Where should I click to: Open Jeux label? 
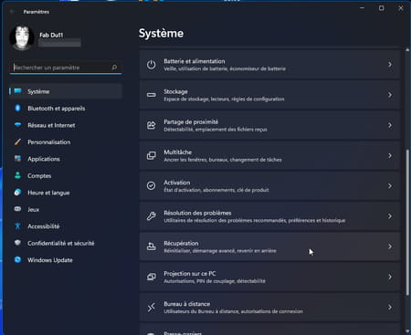[33, 209]
